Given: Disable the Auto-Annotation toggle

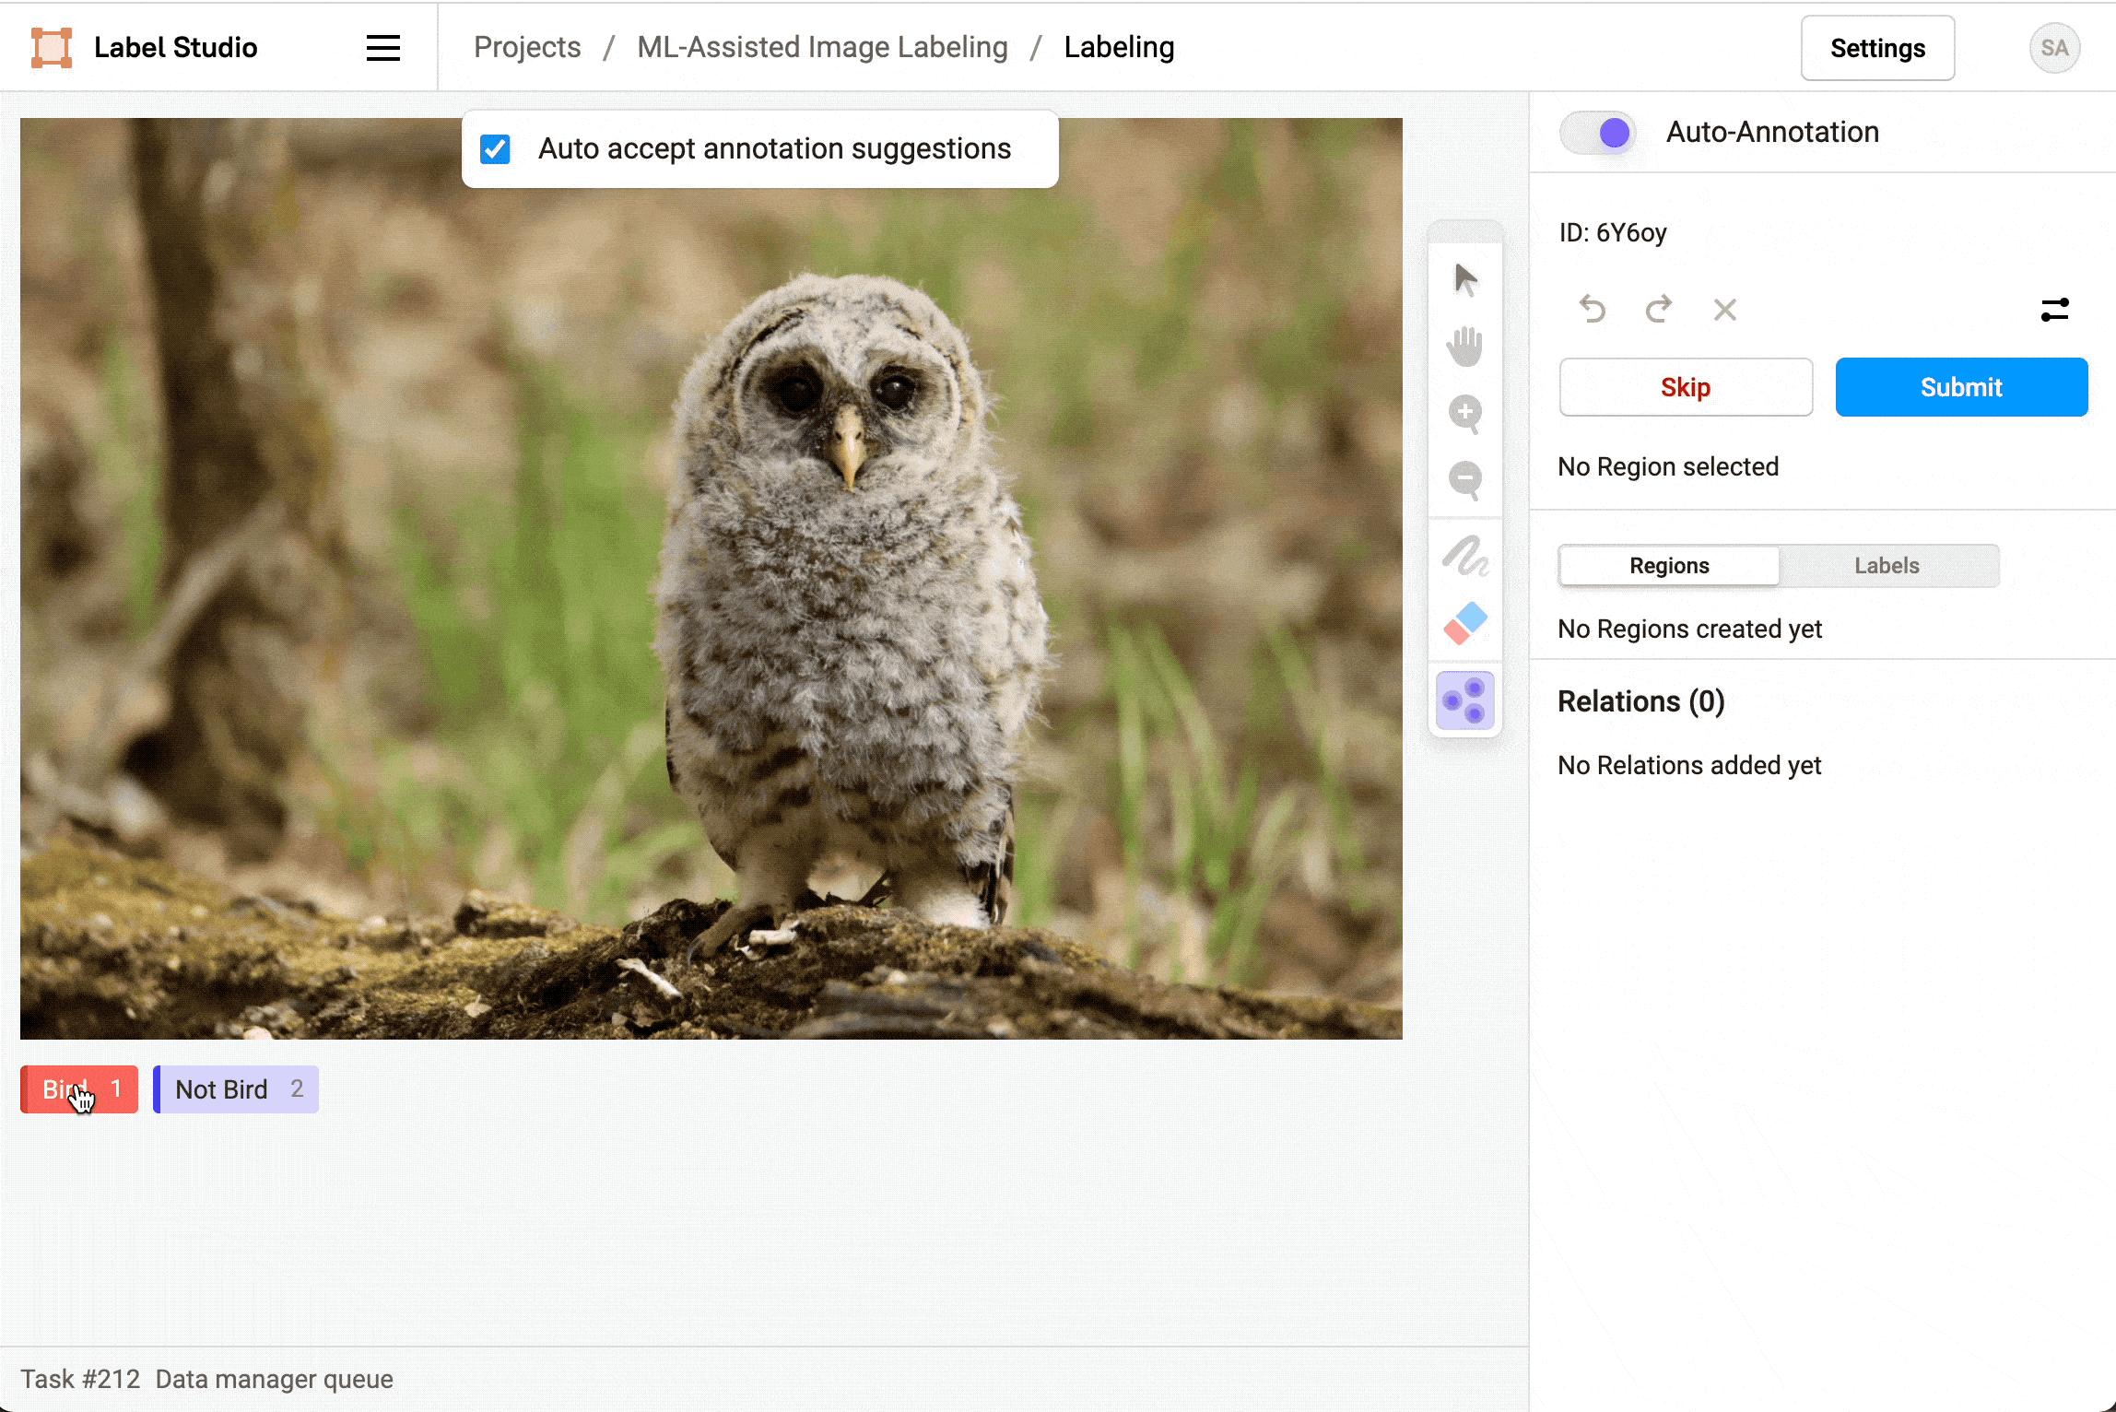Looking at the screenshot, I should (x=1597, y=133).
